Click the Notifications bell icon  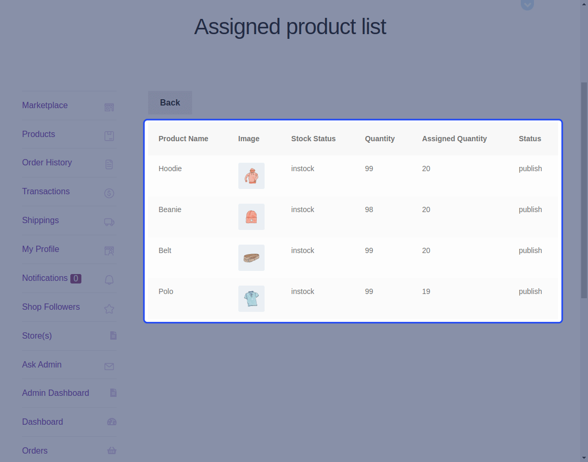(x=109, y=280)
